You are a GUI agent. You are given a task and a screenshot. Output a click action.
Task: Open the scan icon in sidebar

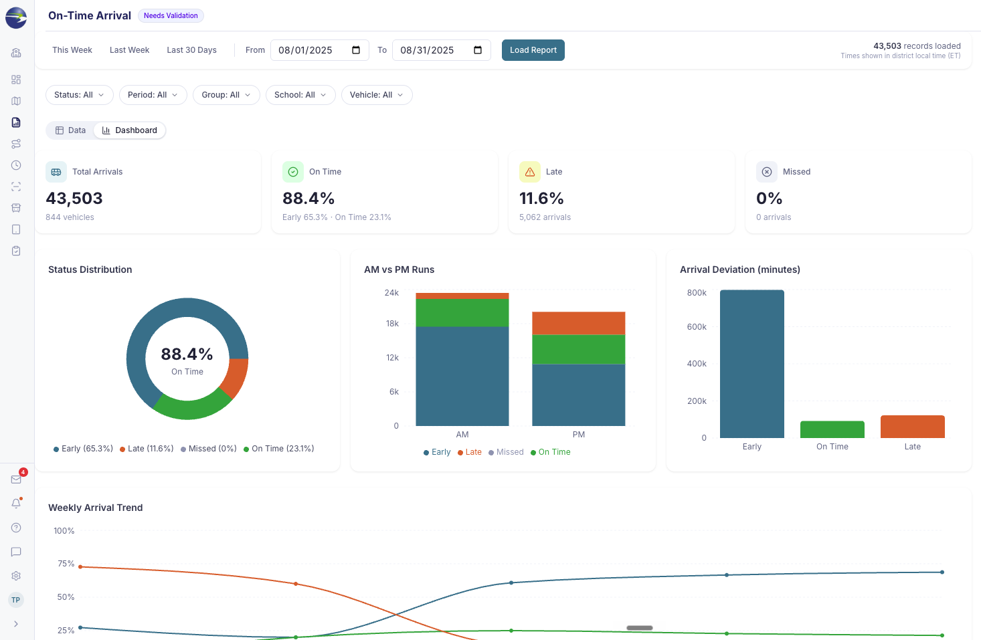(16, 187)
